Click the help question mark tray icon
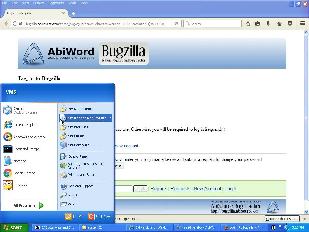Image resolution: width=309 pixels, height=232 pixels. pos(273,227)
